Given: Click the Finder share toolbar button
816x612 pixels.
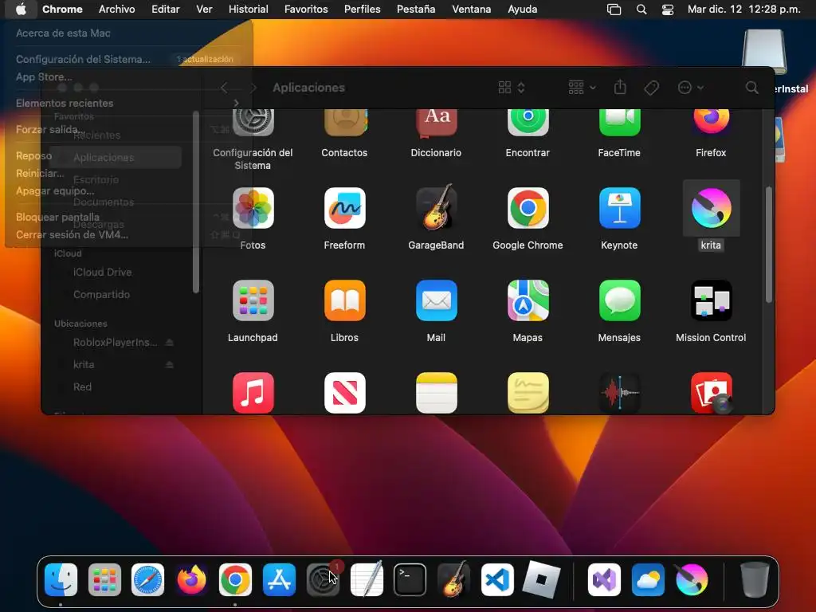Looking at the screenshot, I should (620, 87).
